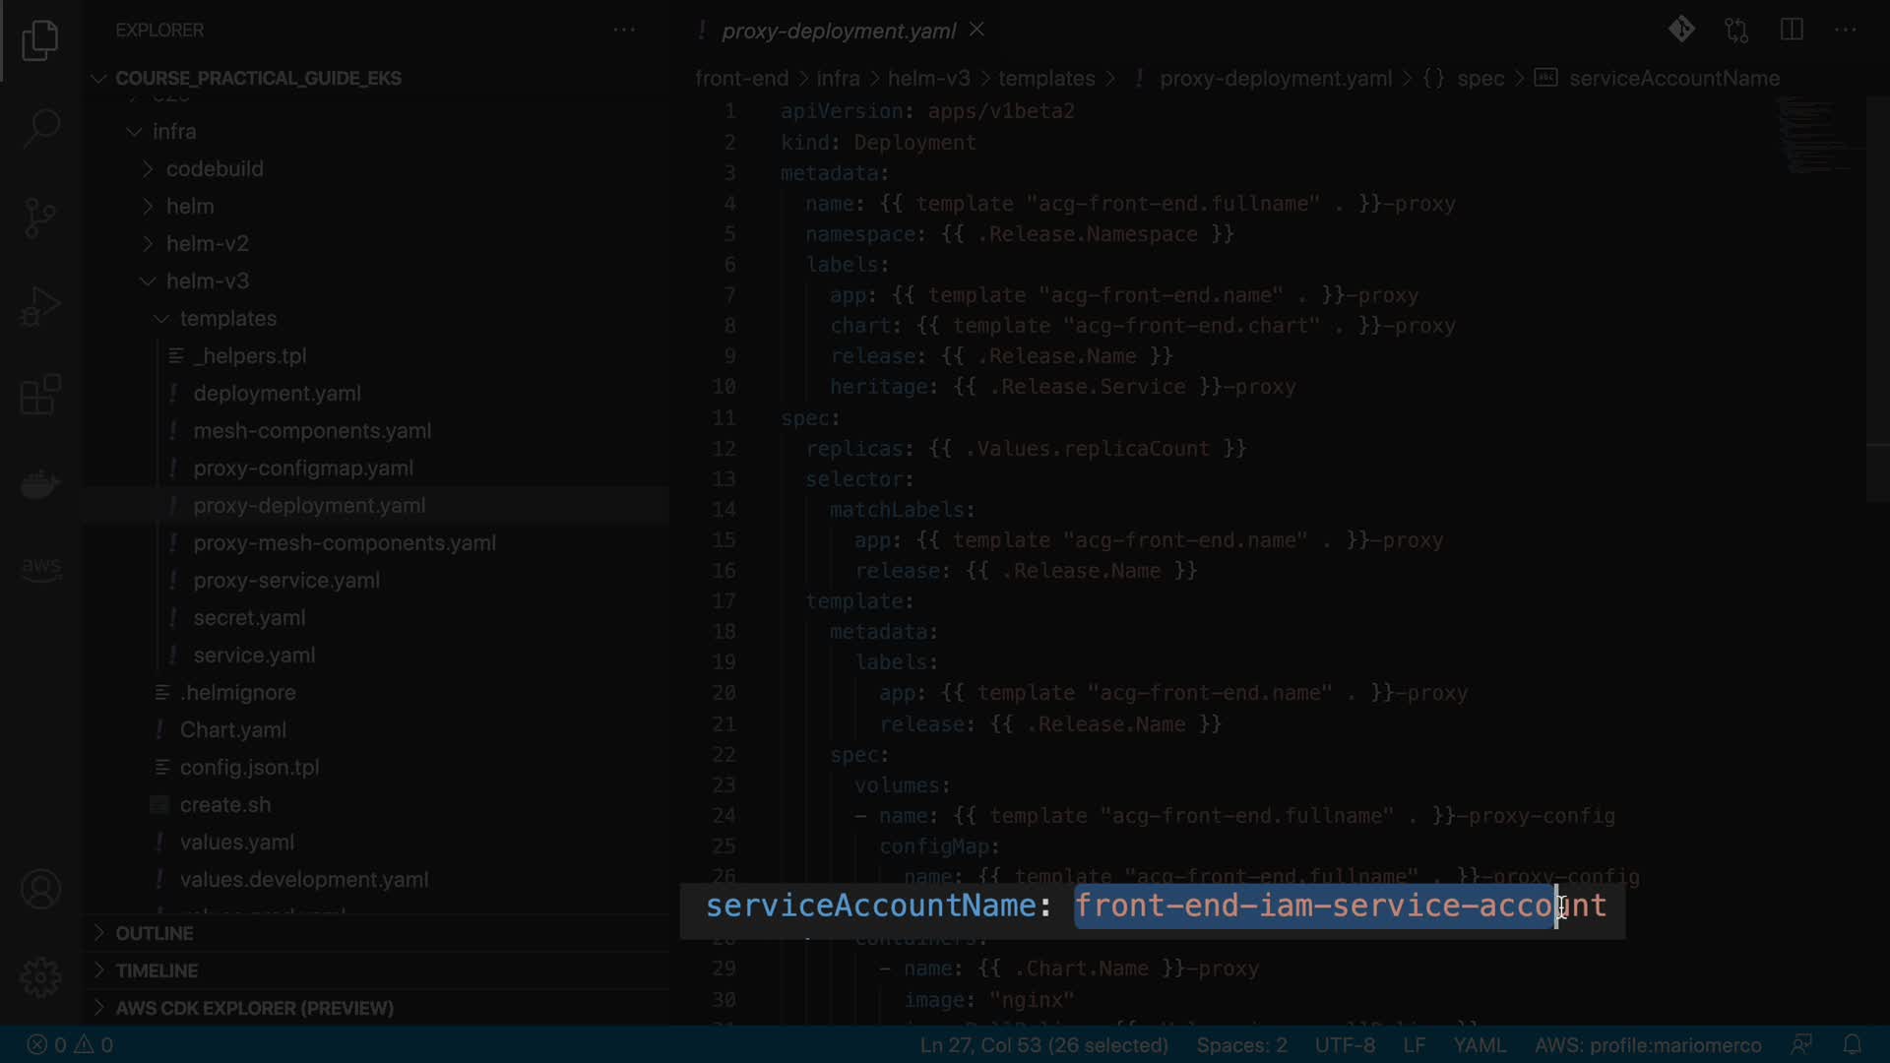Open the notifications bell in status bar
The height and width of the screenshot is (1063, 1890).
[1852, 1044]
